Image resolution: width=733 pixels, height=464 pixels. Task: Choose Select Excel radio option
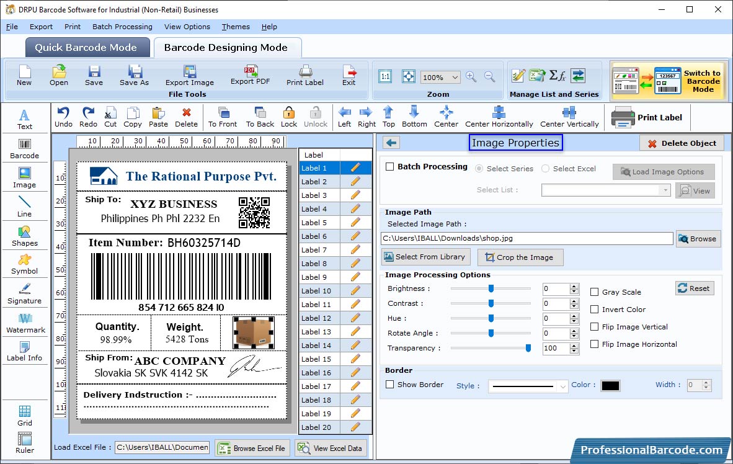coord(546,168)
